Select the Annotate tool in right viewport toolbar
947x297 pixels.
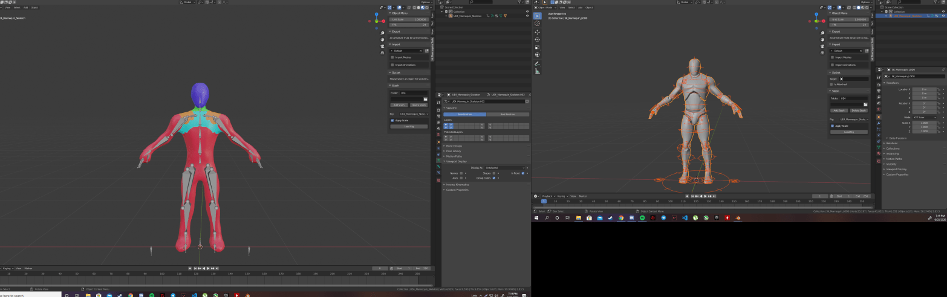pyautogui.click(x=537, y=63)
